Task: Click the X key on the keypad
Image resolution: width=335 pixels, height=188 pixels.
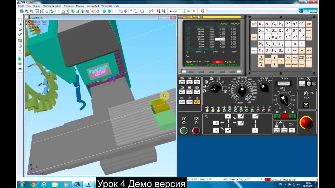Action: (261, 31)
